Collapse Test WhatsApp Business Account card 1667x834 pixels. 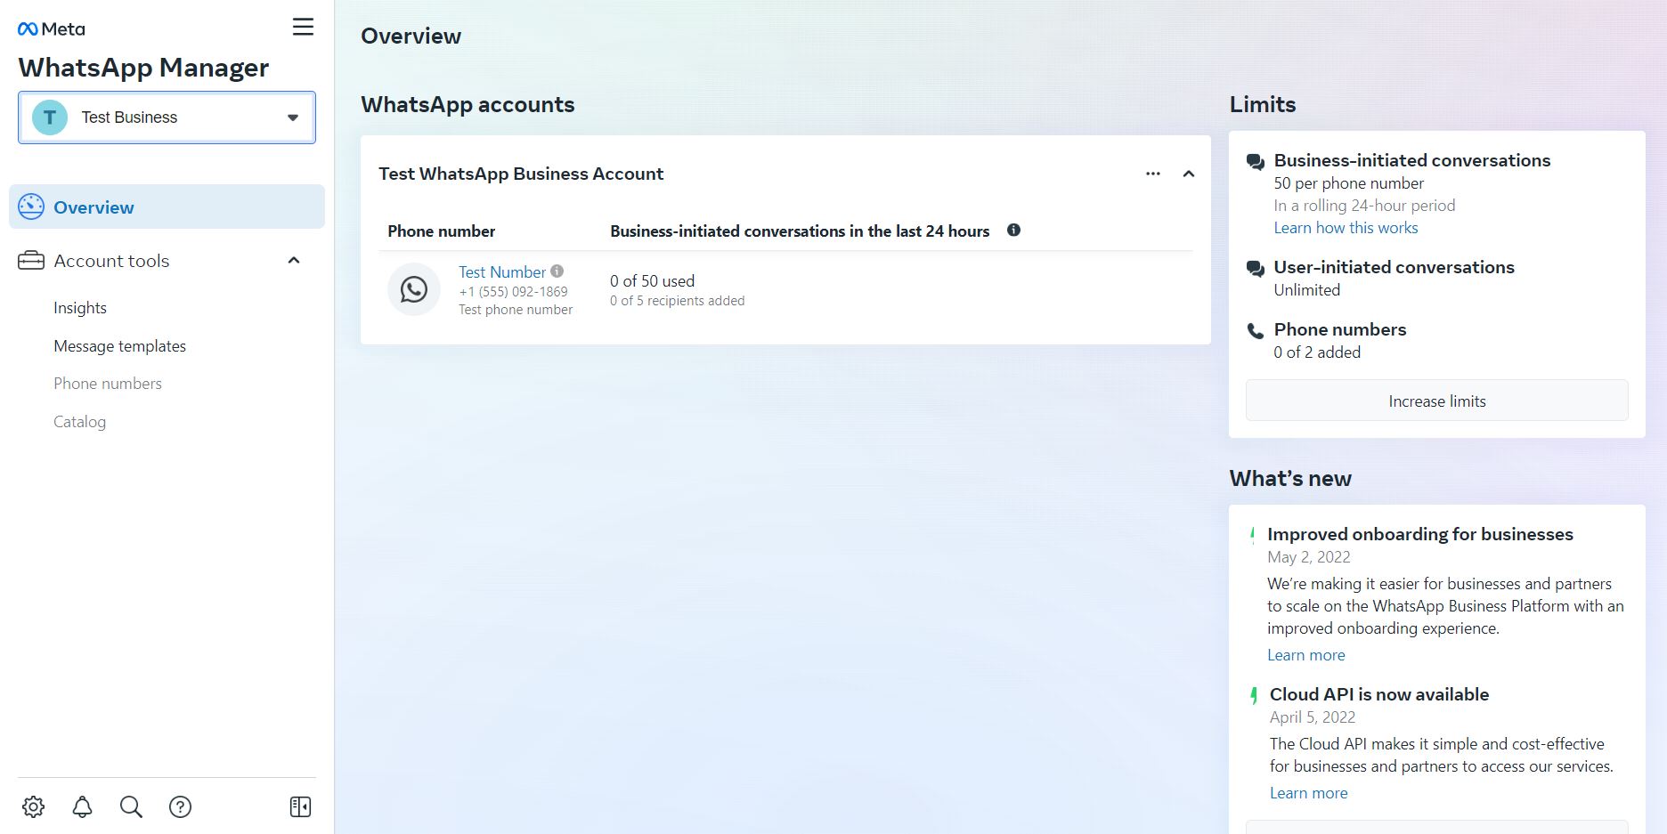tap(1188, 174)
